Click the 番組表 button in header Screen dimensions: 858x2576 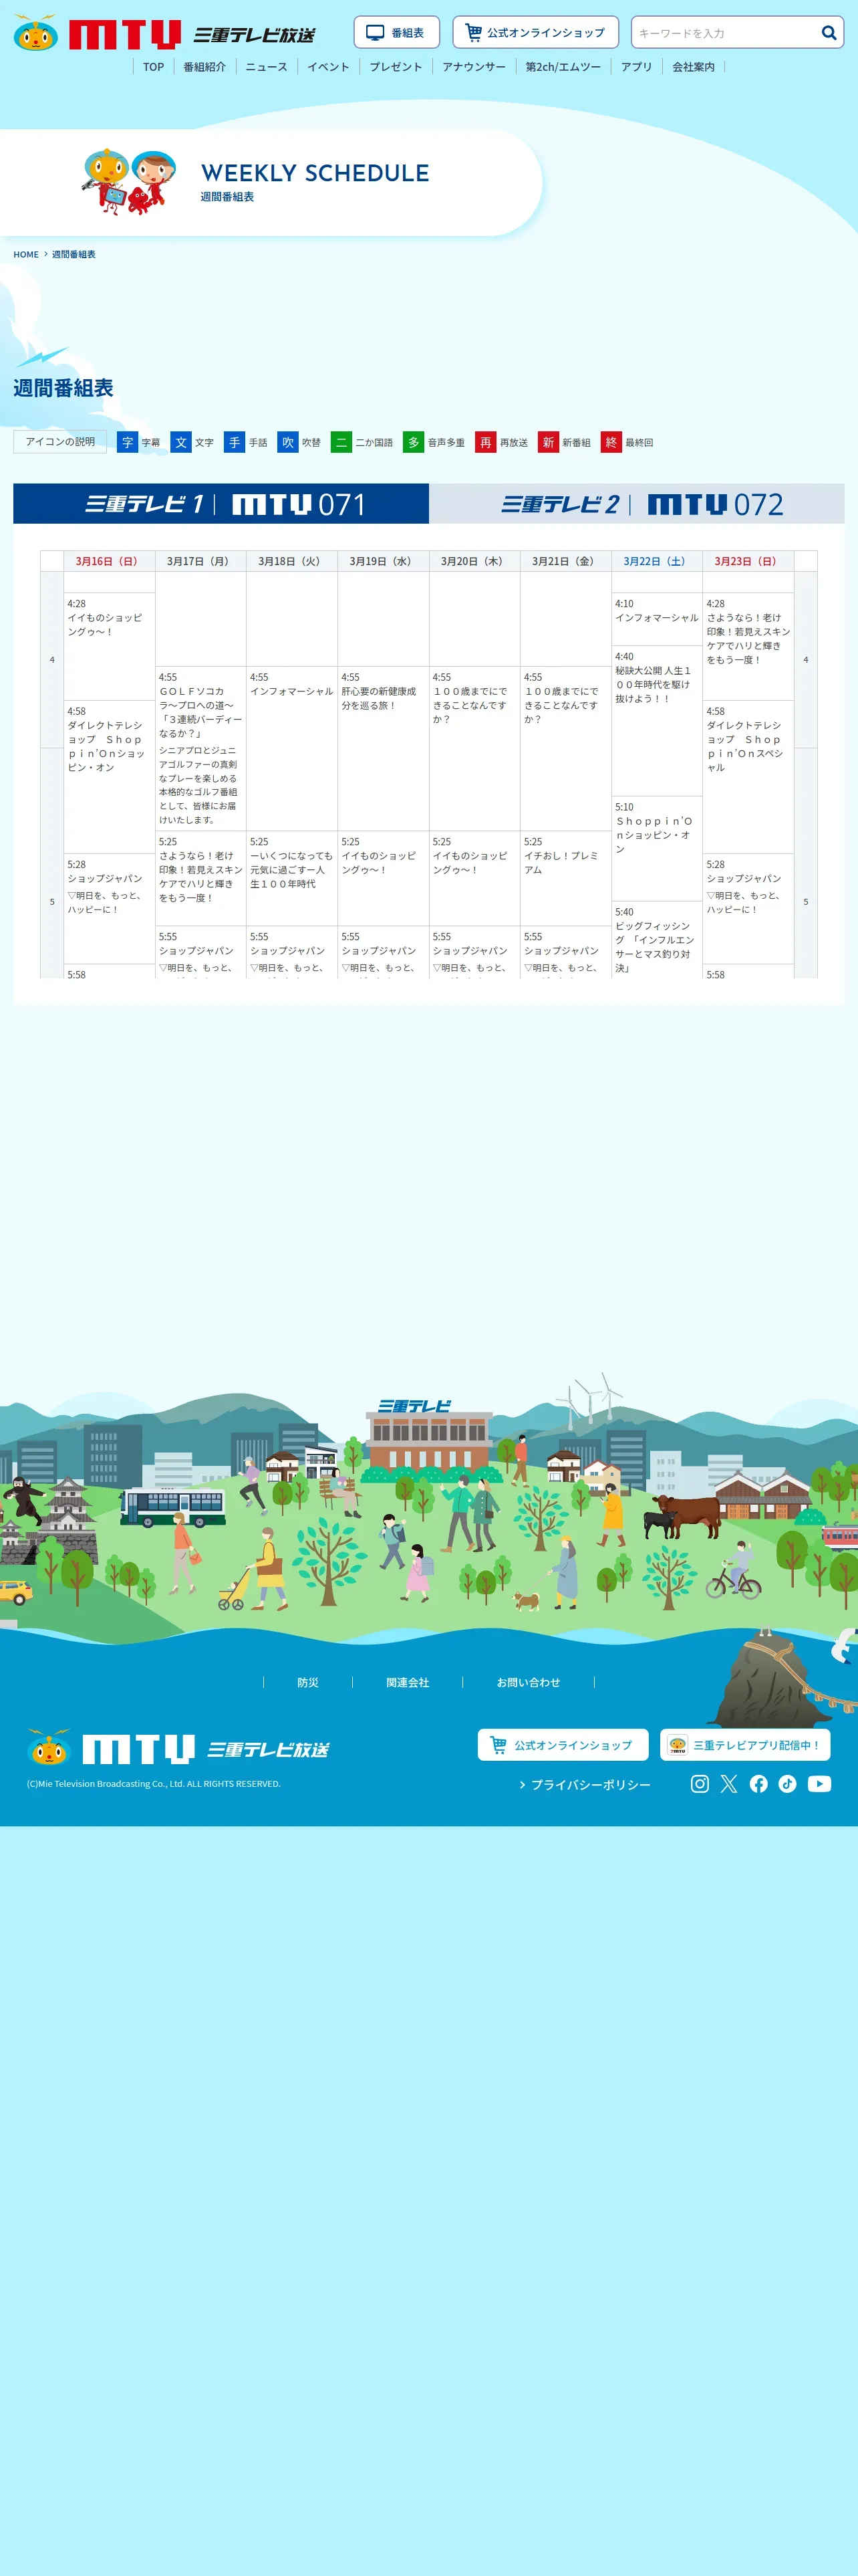[x=396, y=32]
